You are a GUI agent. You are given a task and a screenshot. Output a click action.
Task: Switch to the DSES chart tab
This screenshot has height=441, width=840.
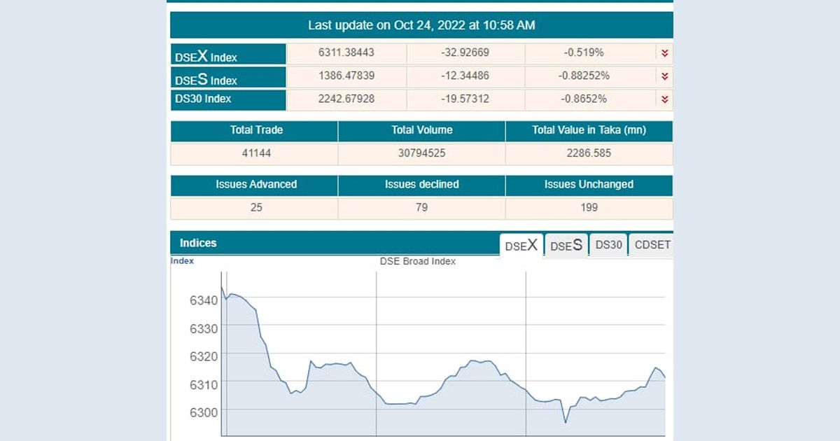click(566, 246)
